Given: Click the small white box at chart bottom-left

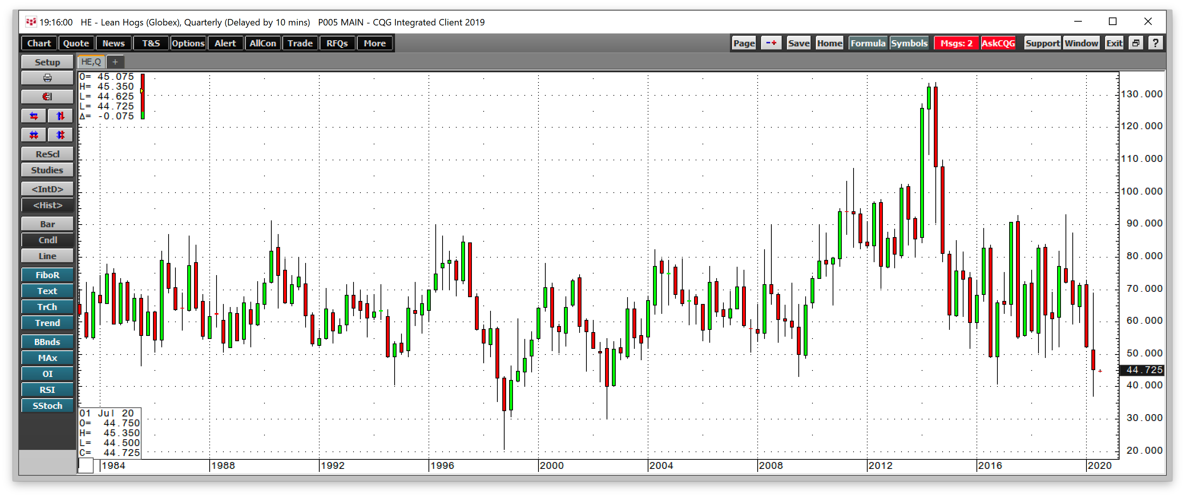Looking at the screenshot, I should pyautogui.click(x=86, y=465).
